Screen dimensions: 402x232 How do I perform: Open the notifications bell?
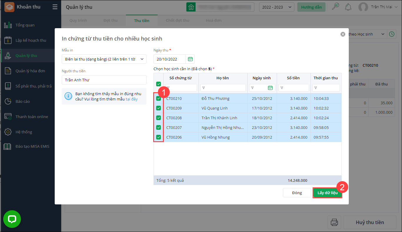click(348, 7)
